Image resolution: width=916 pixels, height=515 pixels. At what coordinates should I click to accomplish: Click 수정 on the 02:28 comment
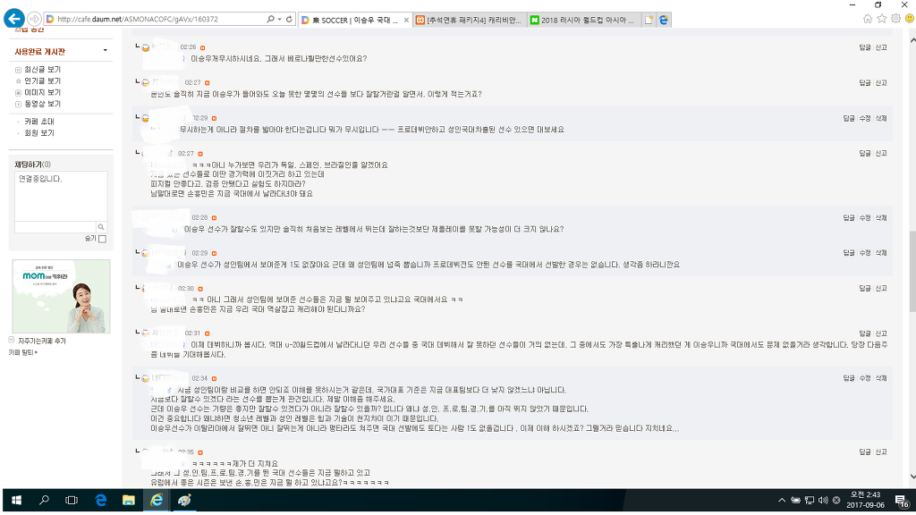click(865, 218)
